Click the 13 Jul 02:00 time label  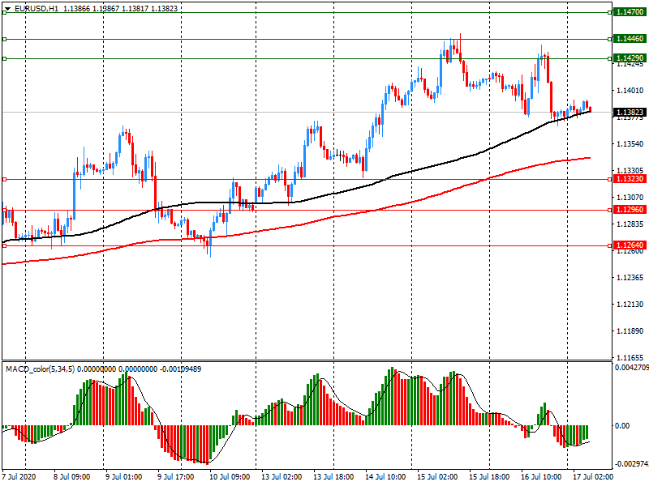(282, 477)
